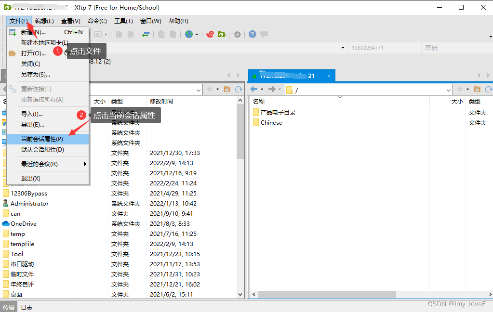Open options gear icon in toolbar
The image size is (493, 312).
click(x=238, y=34)
